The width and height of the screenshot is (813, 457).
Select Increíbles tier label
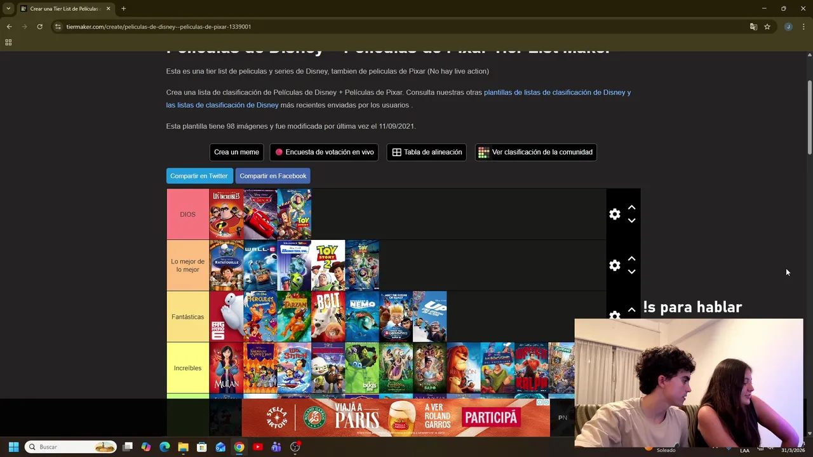(188, 368)
